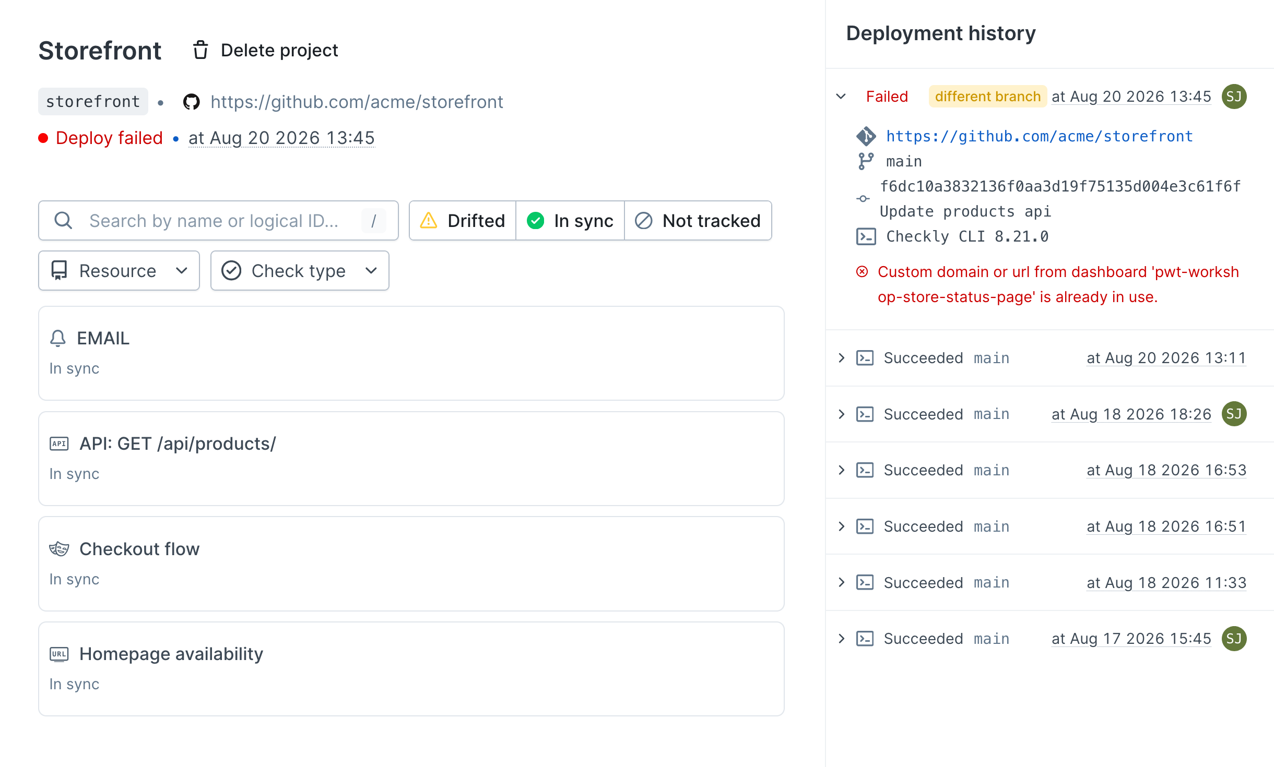
Task: Click the Homepage availability title
Action: click(x=171, y=654)
